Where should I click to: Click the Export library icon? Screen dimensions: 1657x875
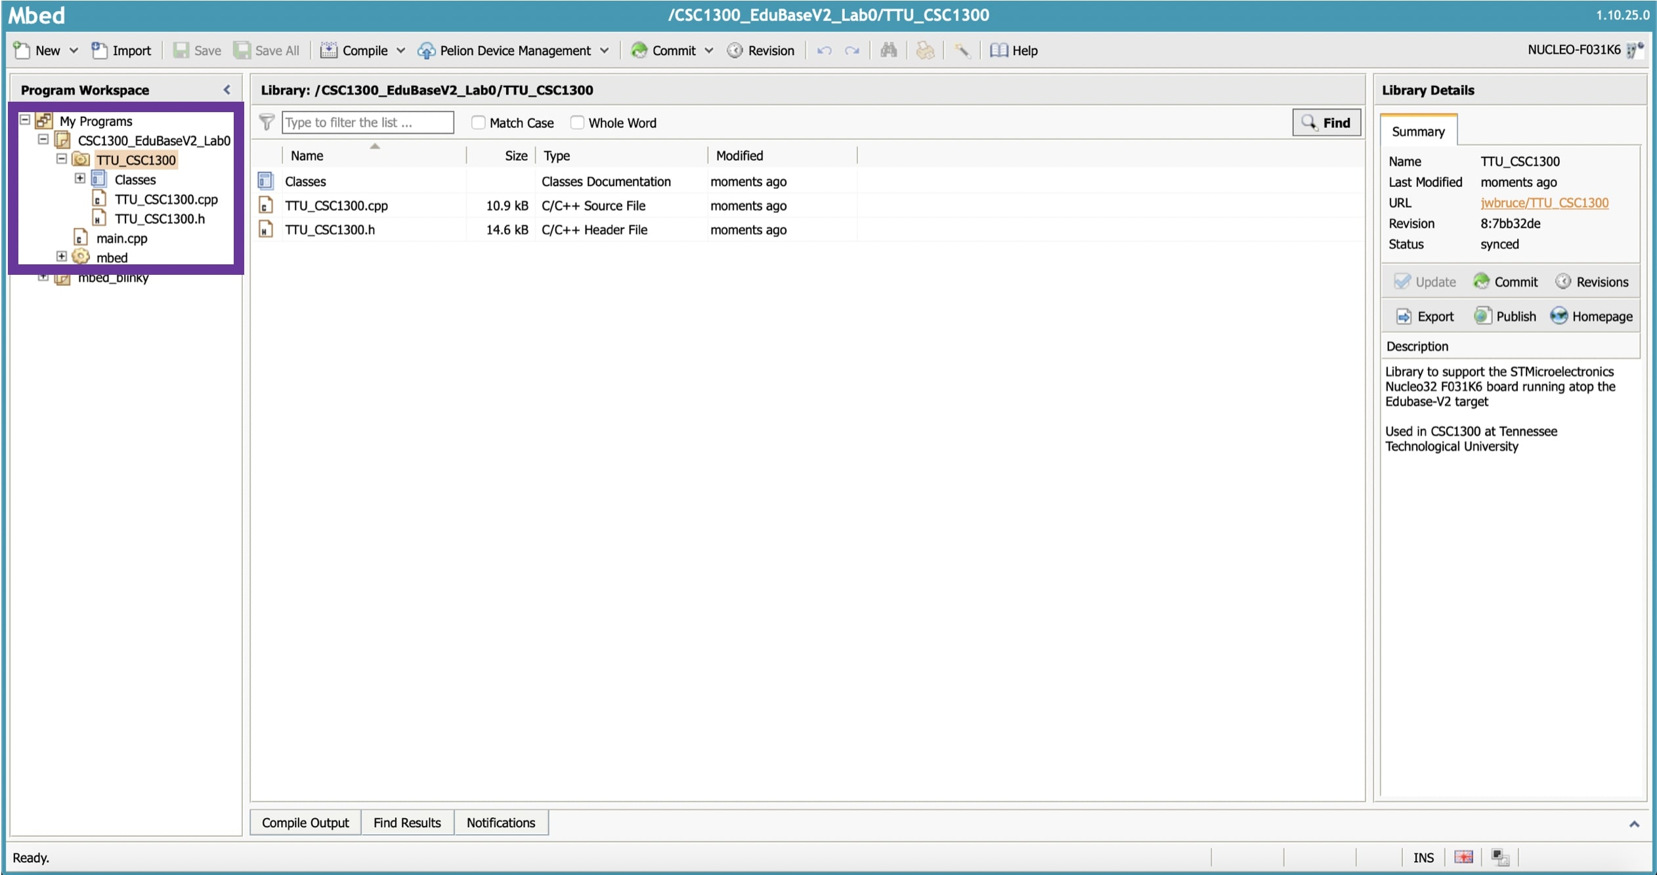tap(1404, 316)
